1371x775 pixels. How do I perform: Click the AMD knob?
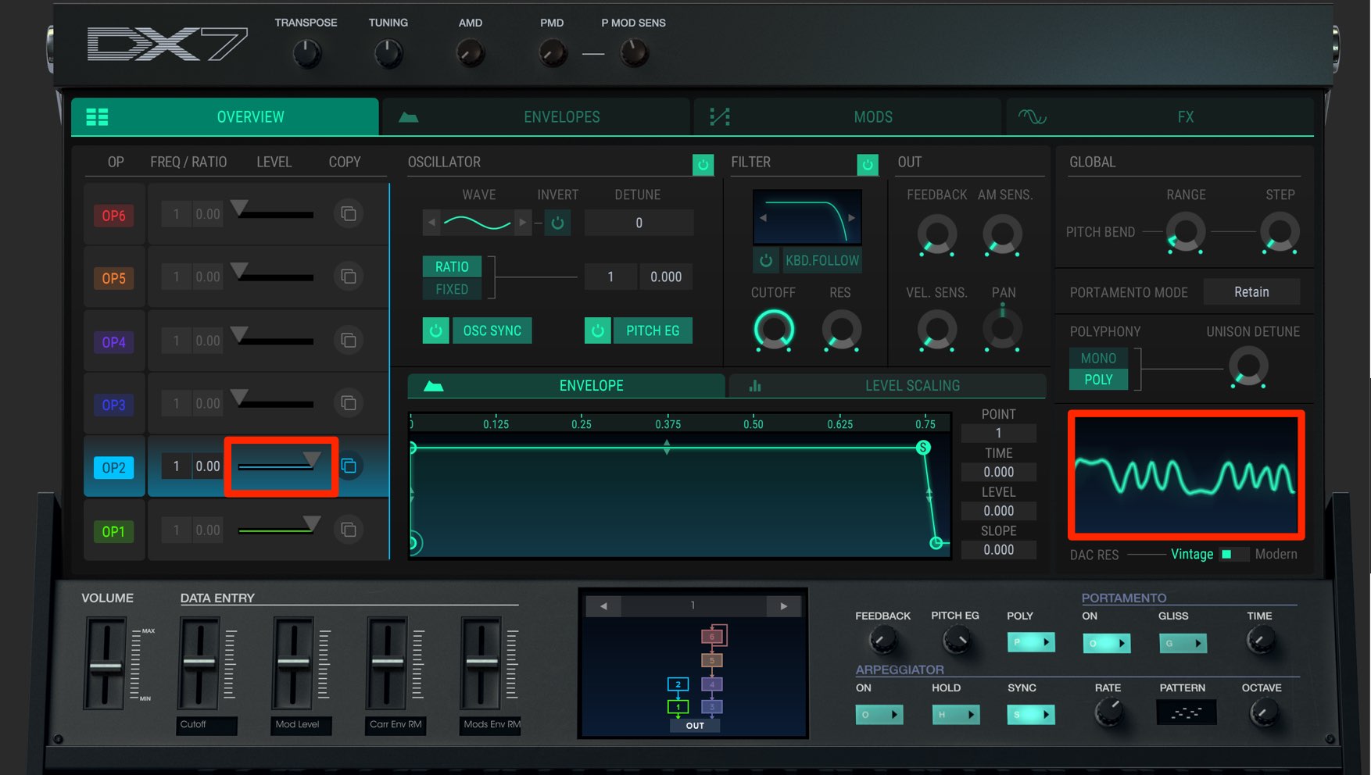pyautogui.click(x=471, y=53)
